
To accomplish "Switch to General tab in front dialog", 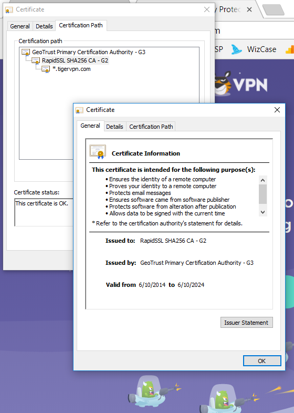I will [x=90, y=126].
